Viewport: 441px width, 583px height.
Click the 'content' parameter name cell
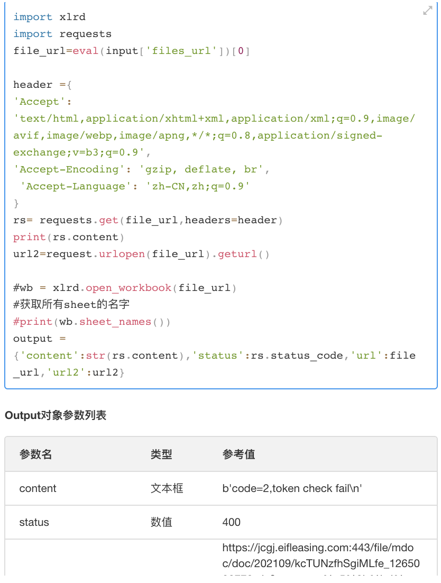pyautogui.click(x=38, y=488)
